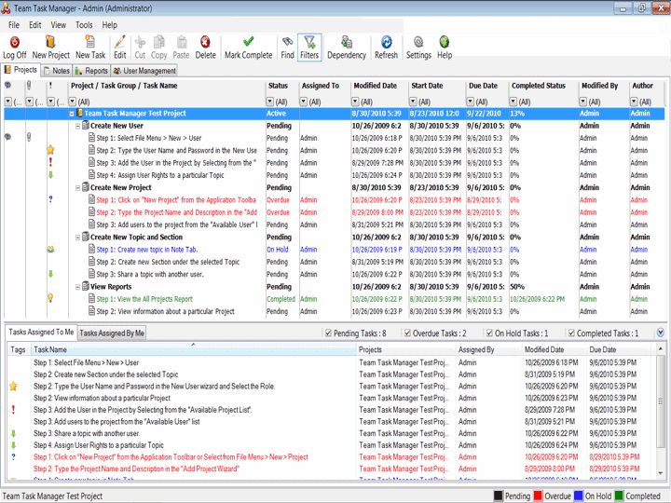Toggle the Pending Tasks checkbox
The image size is (671, 503).
[x=329, y=333]
